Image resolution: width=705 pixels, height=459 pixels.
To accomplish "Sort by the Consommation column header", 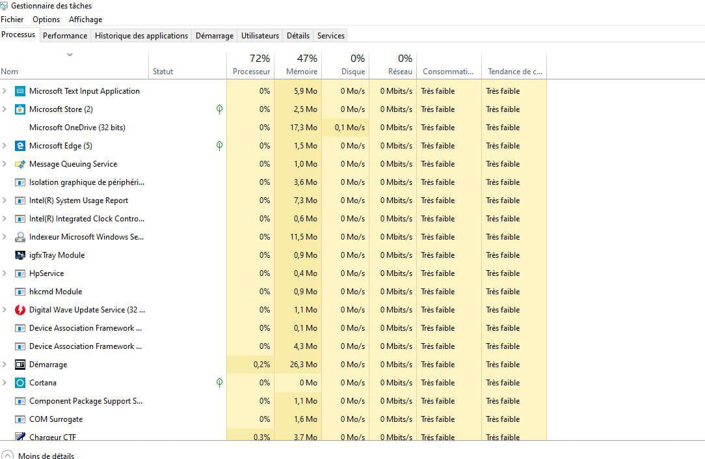I will click(449, 66).
